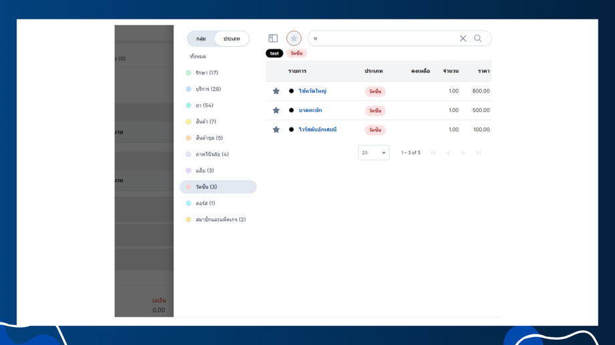Switch to the กลุ่ม tab

coord(201,39)
